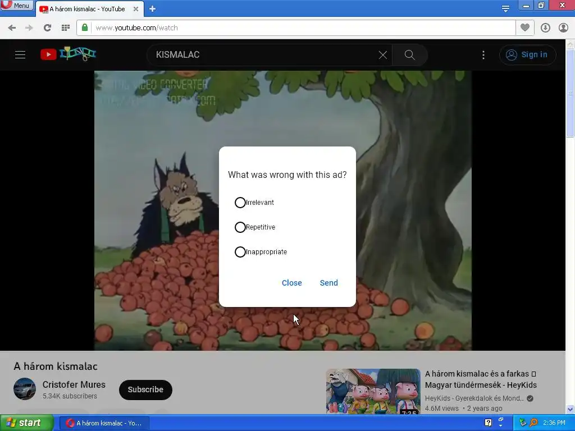
Task: Subscribe to Cristofer Mures channel
Action: coord(145,389)
